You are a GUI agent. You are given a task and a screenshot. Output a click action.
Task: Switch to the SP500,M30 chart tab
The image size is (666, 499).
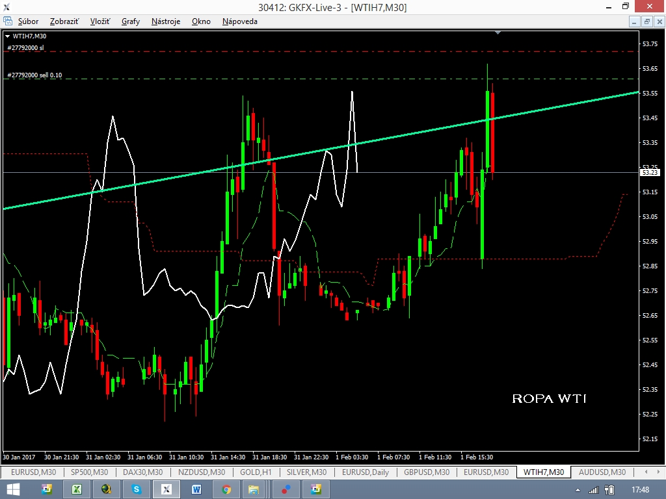pyautogui.click(x=89, y=472)
